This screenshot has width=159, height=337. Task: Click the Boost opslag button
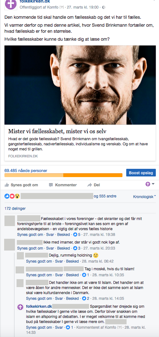coord(141,173)
